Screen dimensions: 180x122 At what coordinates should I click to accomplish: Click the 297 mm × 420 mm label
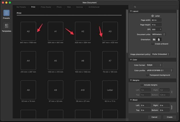pos(110,43)
